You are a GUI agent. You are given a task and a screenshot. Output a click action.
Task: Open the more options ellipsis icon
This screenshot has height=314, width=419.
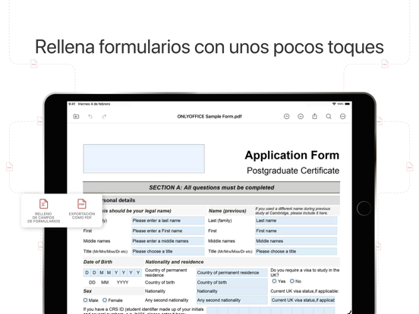pyautogui.click(x=342, y=116)
